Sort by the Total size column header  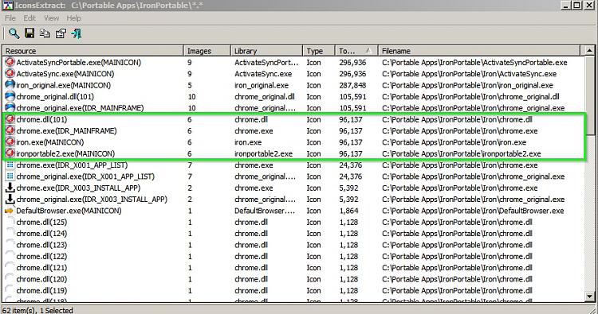click(x=356, y=51)
